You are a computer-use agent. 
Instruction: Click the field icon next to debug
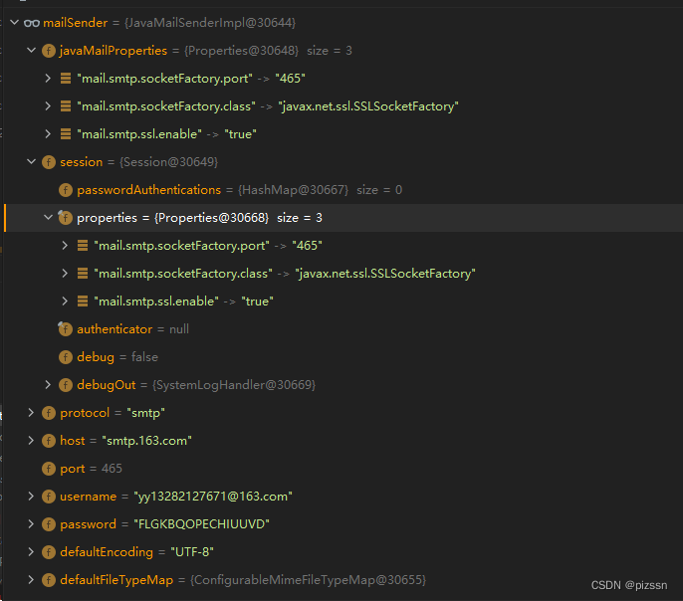(x=66, y=357)
